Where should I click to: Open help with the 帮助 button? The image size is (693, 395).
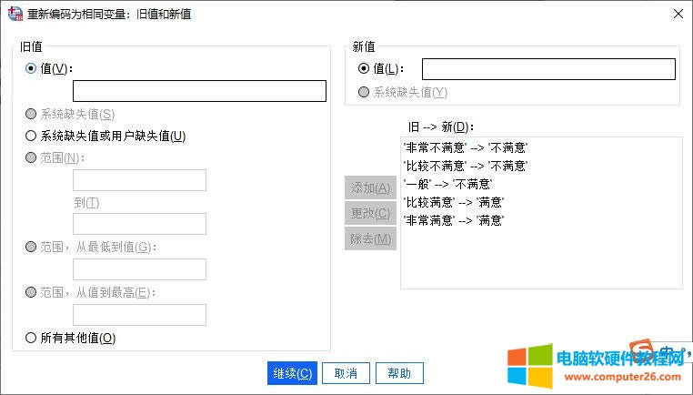click(399, 373)
